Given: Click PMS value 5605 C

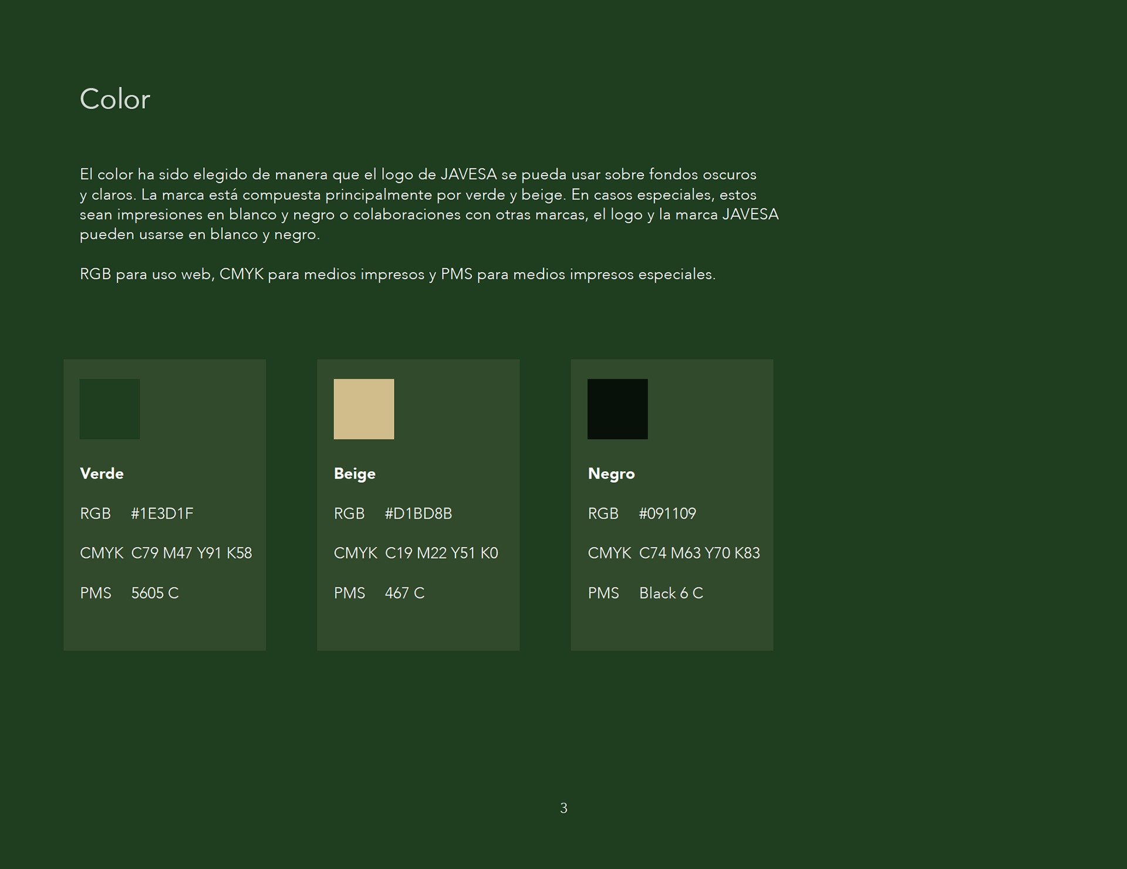Looking at the screenshot, I should pos(155,593).
